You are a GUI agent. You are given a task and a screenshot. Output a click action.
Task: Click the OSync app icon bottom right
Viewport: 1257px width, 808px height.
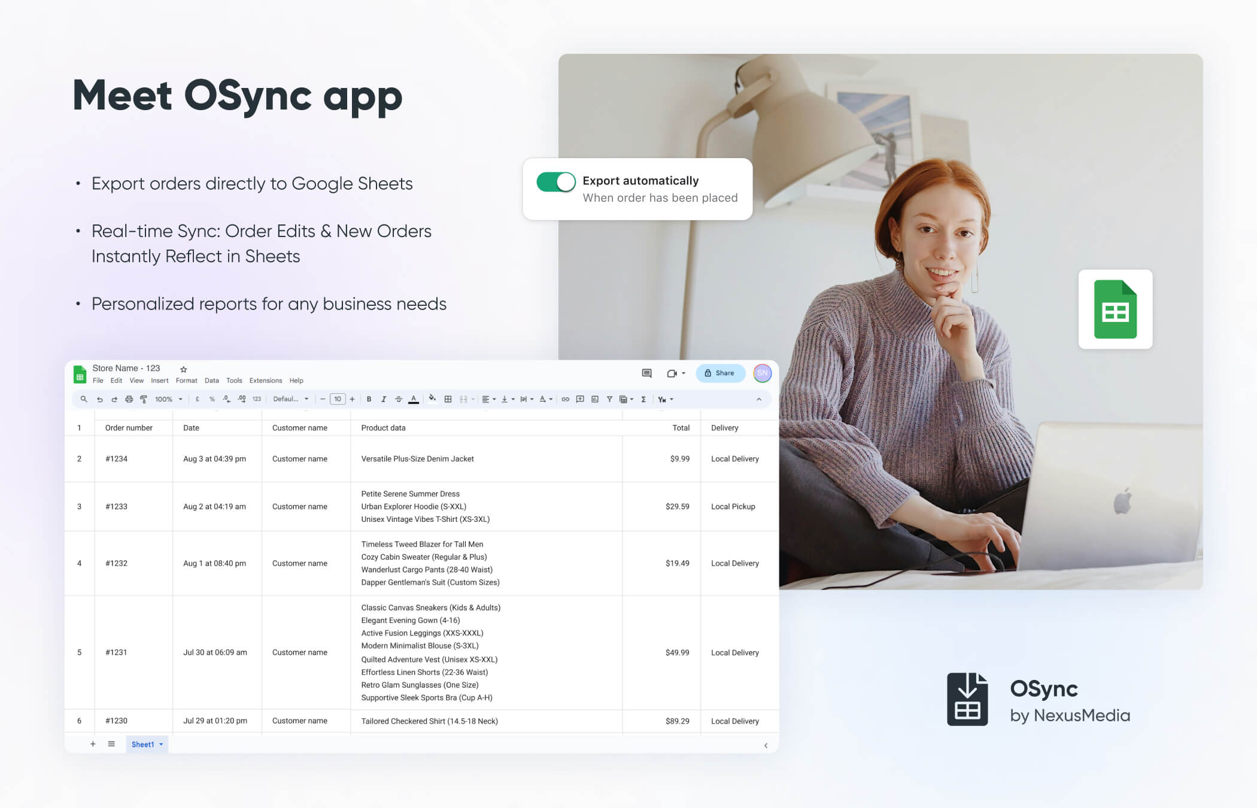tap(968, 701)
